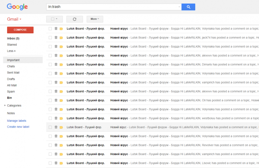Screen dimensions: 259x168
Task: Click trash icon on the jack74 comment row
Action: pyautogui.click(x=56, y=38)
